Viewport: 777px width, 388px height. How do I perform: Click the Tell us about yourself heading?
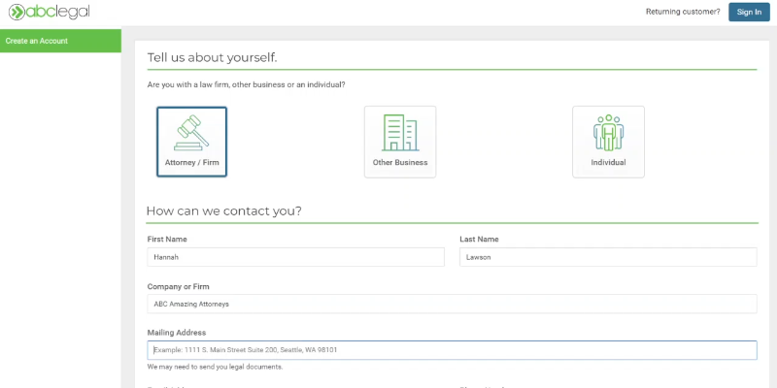click(x=212, y=57)
